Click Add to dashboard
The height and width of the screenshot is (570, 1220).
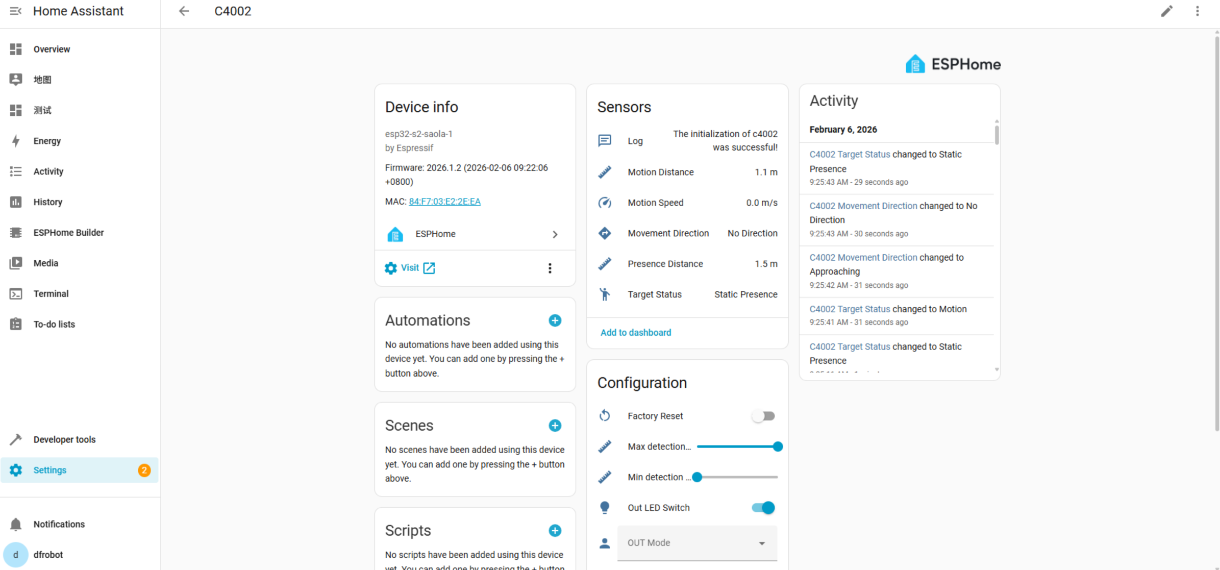tap(635, 333)
